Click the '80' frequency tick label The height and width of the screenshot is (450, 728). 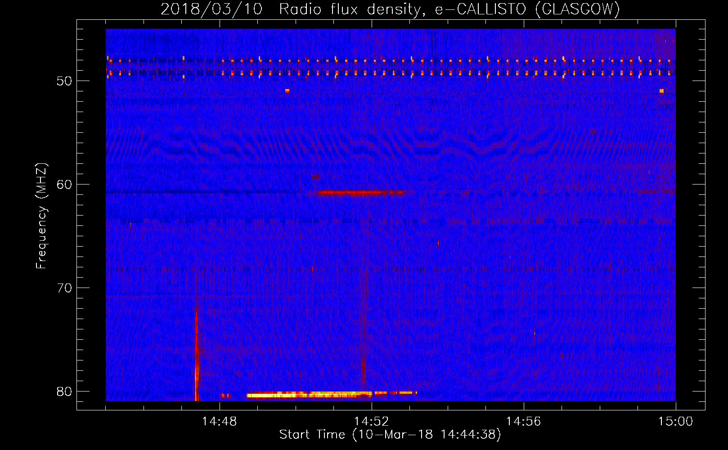(64, 391)
